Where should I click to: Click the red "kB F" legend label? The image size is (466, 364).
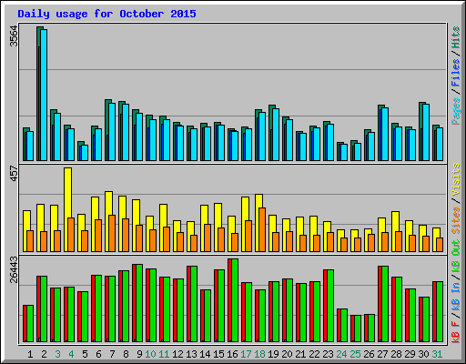click(455, 332)
